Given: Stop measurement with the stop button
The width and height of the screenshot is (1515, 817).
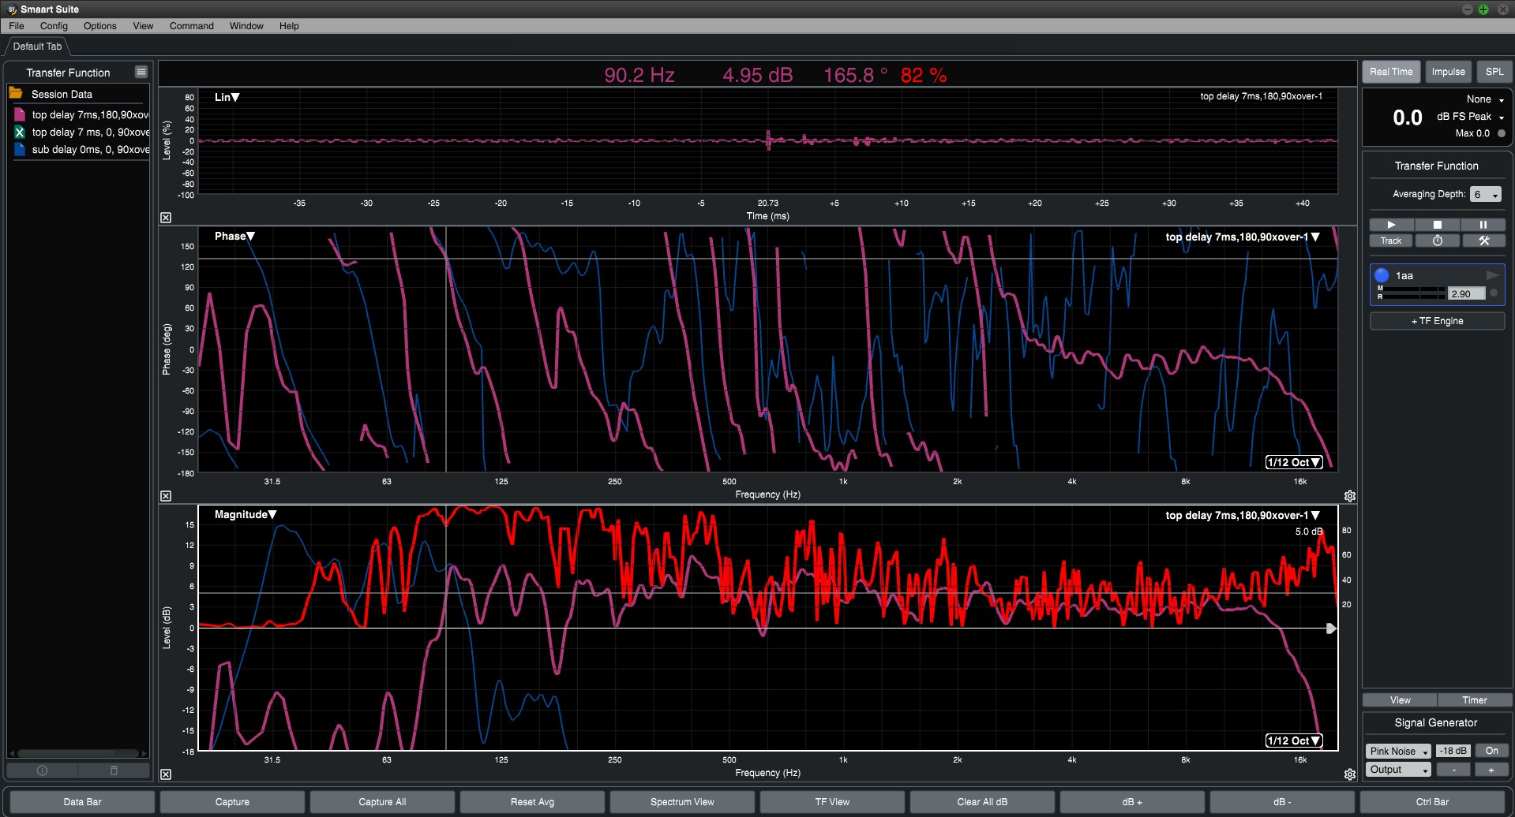Looking at the screenshot, I should (1438, 225).
